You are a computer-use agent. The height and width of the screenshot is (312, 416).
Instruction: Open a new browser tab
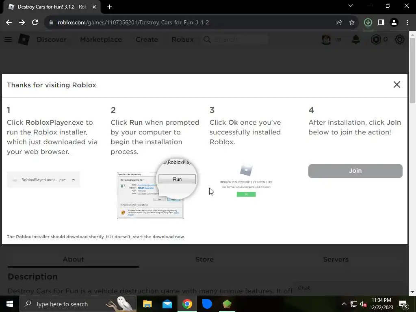click(x=110, y=7)
